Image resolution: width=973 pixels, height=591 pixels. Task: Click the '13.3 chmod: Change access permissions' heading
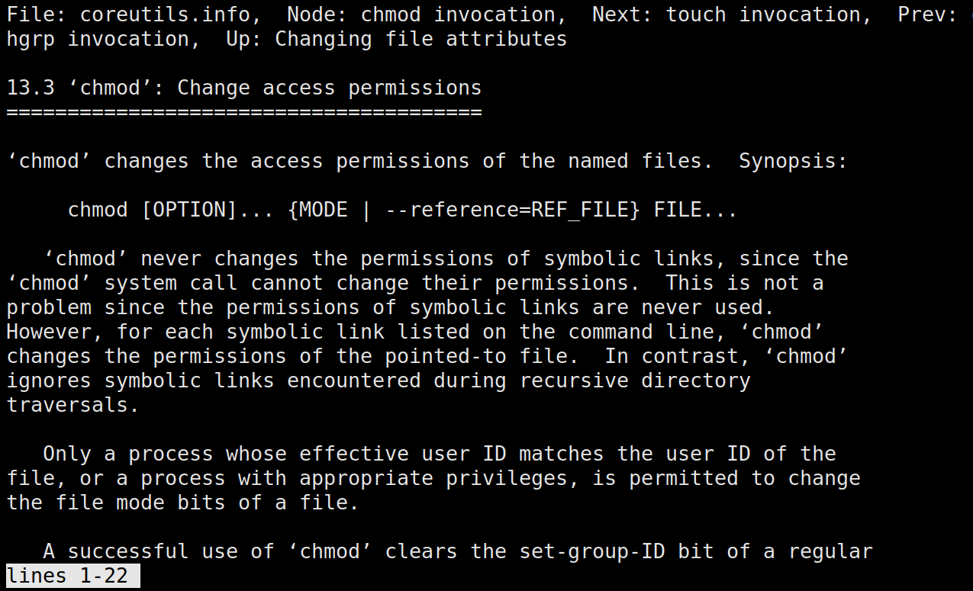(x=244, y=88)
